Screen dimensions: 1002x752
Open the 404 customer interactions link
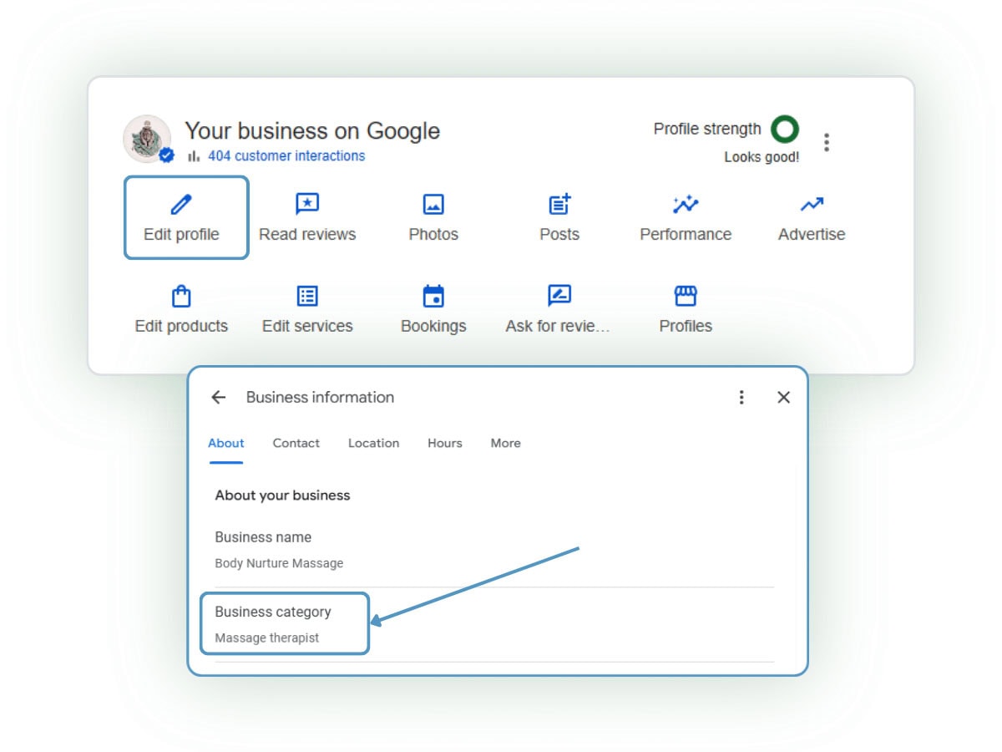click(x=286, y=155)
